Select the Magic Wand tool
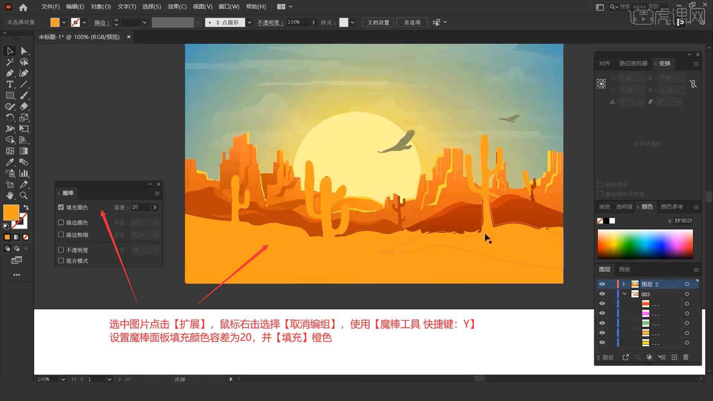 point(10,62)
